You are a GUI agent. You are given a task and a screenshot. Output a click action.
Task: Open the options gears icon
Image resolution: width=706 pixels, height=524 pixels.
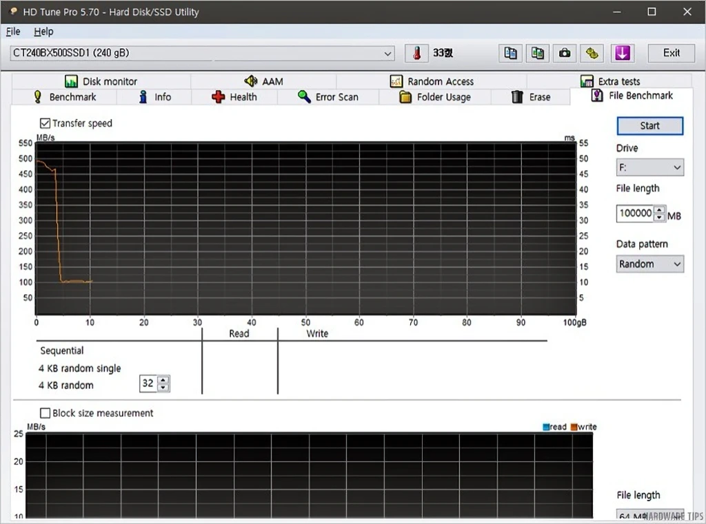(592, 53)
